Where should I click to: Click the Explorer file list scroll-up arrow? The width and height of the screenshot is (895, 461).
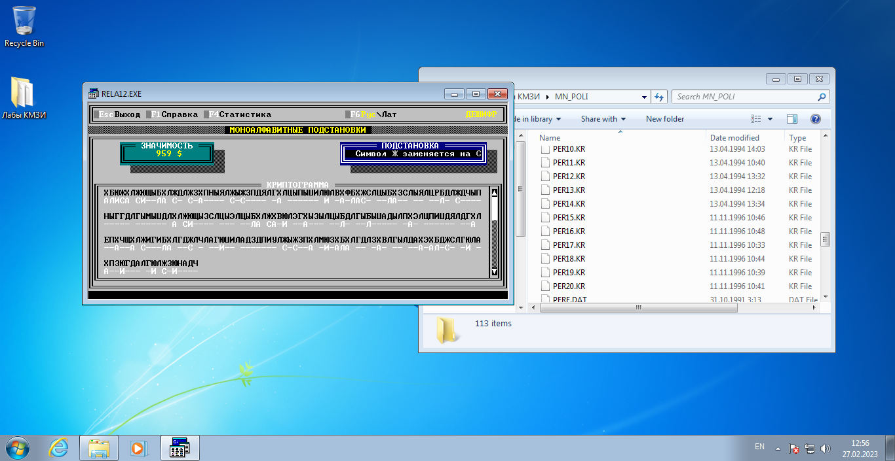coord(826,135)
